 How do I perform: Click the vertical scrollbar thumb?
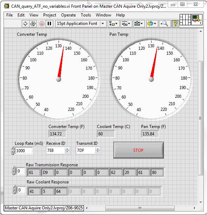(x=201, y=118)
